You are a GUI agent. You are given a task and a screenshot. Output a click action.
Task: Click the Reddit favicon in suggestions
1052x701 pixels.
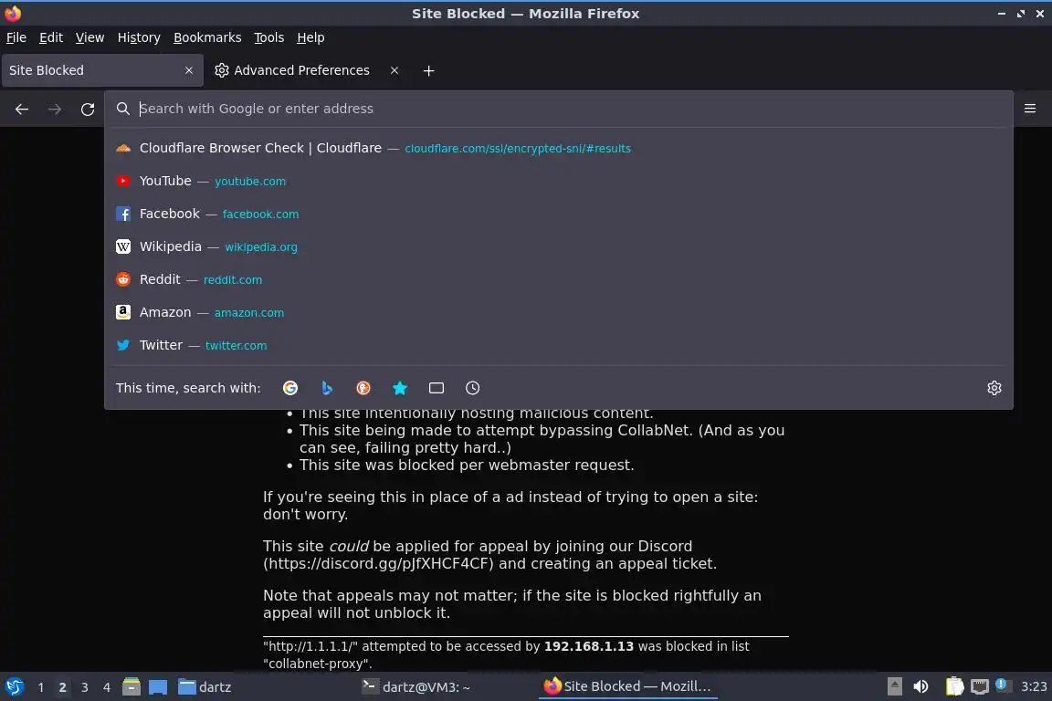coord(123,279)
